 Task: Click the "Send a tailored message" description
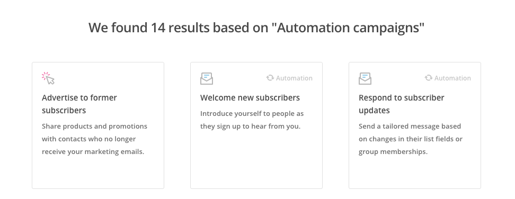pos(411,139)
